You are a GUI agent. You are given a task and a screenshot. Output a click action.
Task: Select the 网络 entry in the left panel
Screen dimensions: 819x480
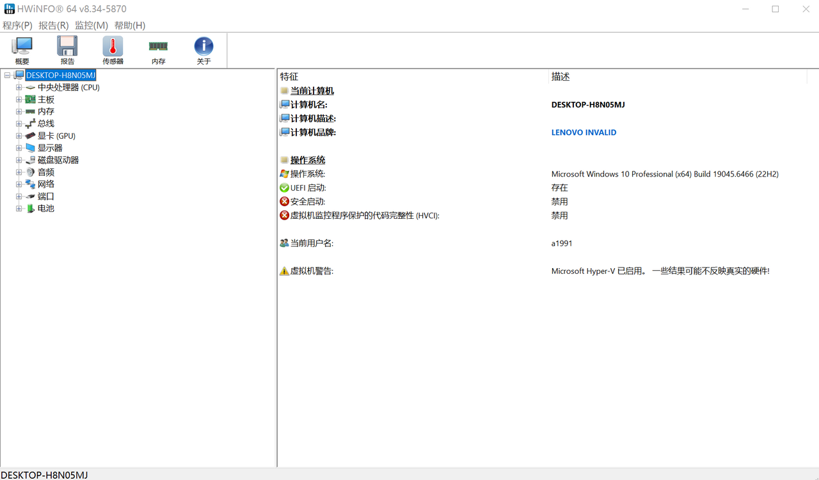tap(45, 184)
